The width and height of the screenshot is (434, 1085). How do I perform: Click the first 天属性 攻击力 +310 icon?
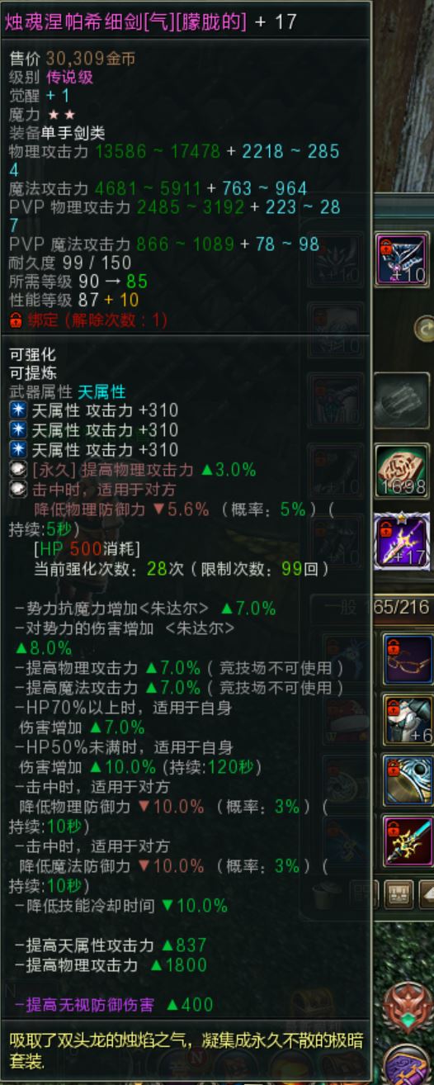coord(17,410)
